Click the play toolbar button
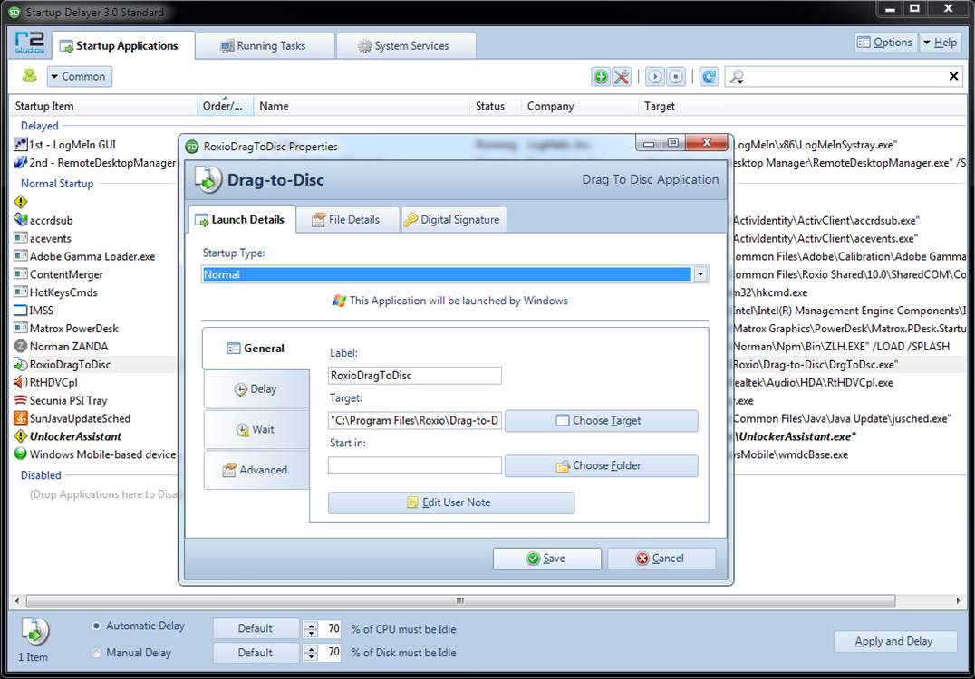Screen dimensions: 975x679 point(655,76)
